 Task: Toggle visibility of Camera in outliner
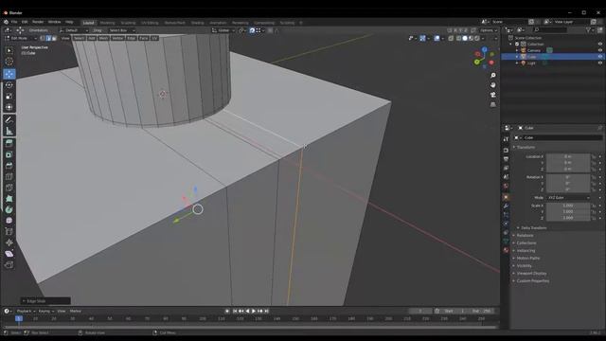599,50
